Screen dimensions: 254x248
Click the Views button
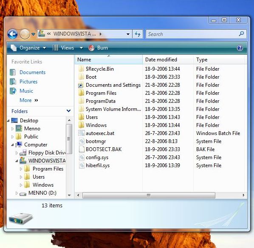(63, 48)
